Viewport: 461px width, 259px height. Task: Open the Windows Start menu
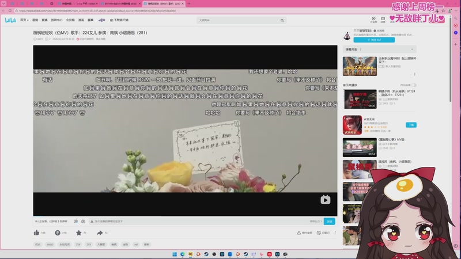[x=175, y=254]
